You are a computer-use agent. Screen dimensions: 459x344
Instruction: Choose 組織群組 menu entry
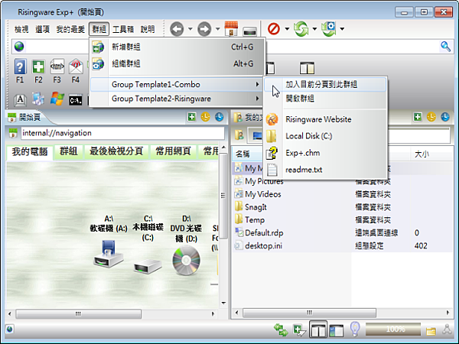point(176,63)
